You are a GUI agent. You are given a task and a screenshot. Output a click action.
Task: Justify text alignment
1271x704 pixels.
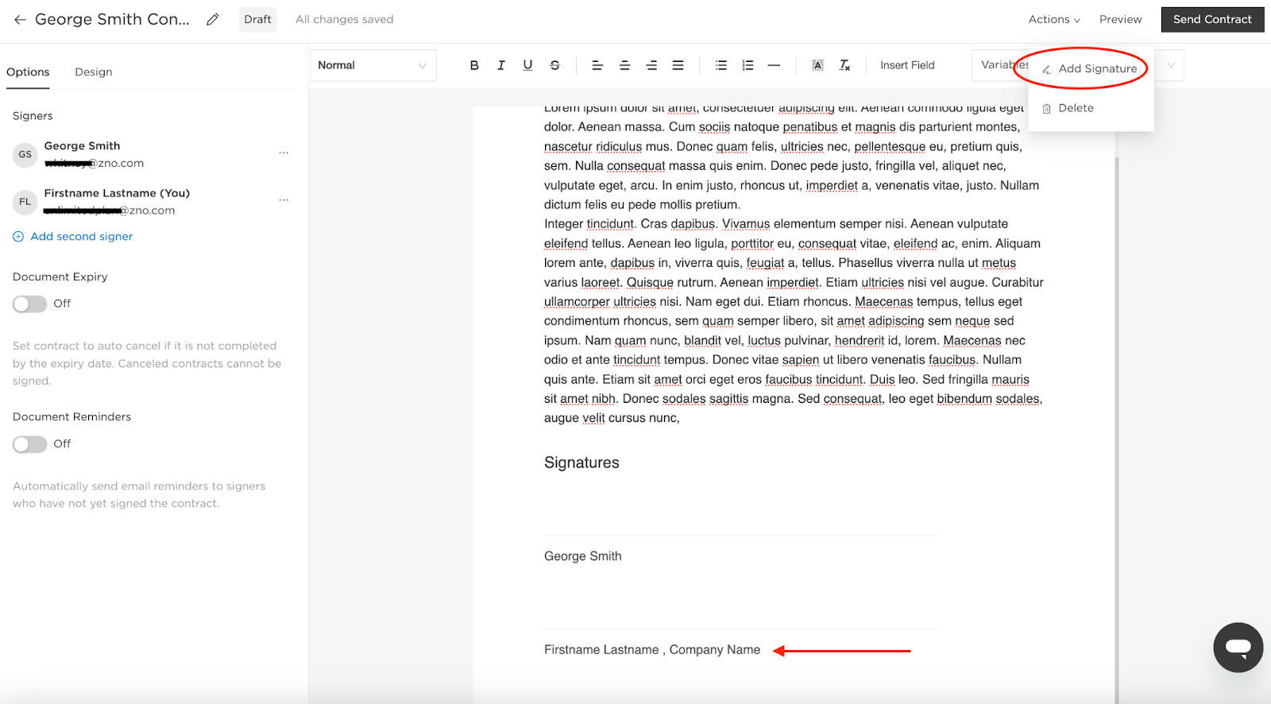tap(678, 65)
